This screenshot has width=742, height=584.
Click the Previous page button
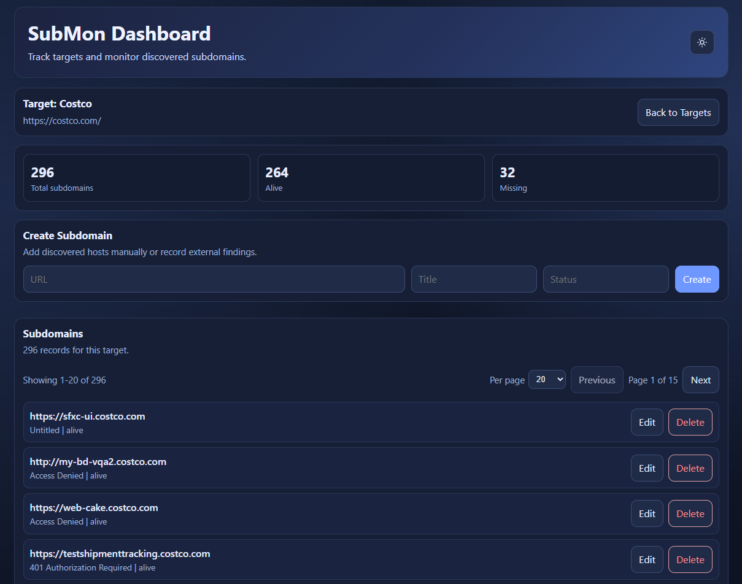pos(597,380)
